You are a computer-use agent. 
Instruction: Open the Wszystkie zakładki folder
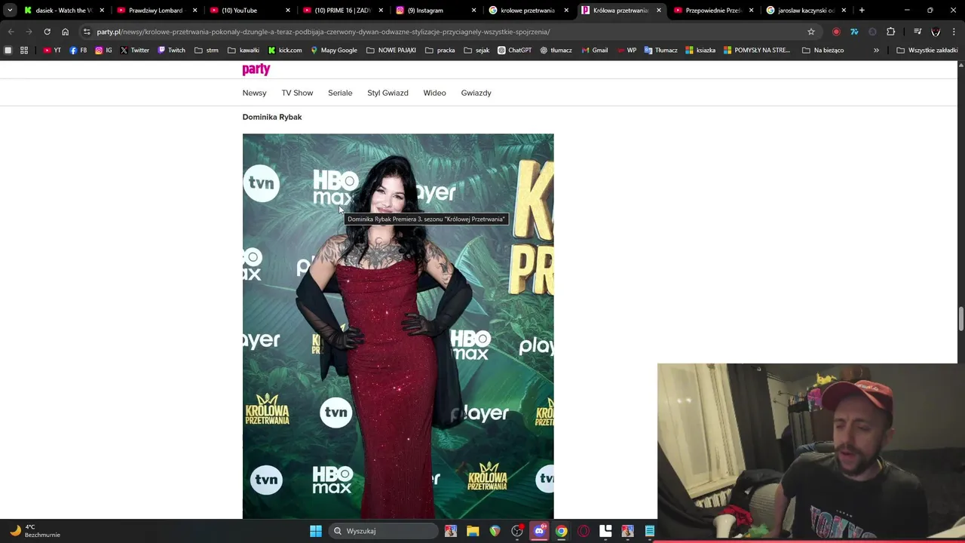point(927,51)
